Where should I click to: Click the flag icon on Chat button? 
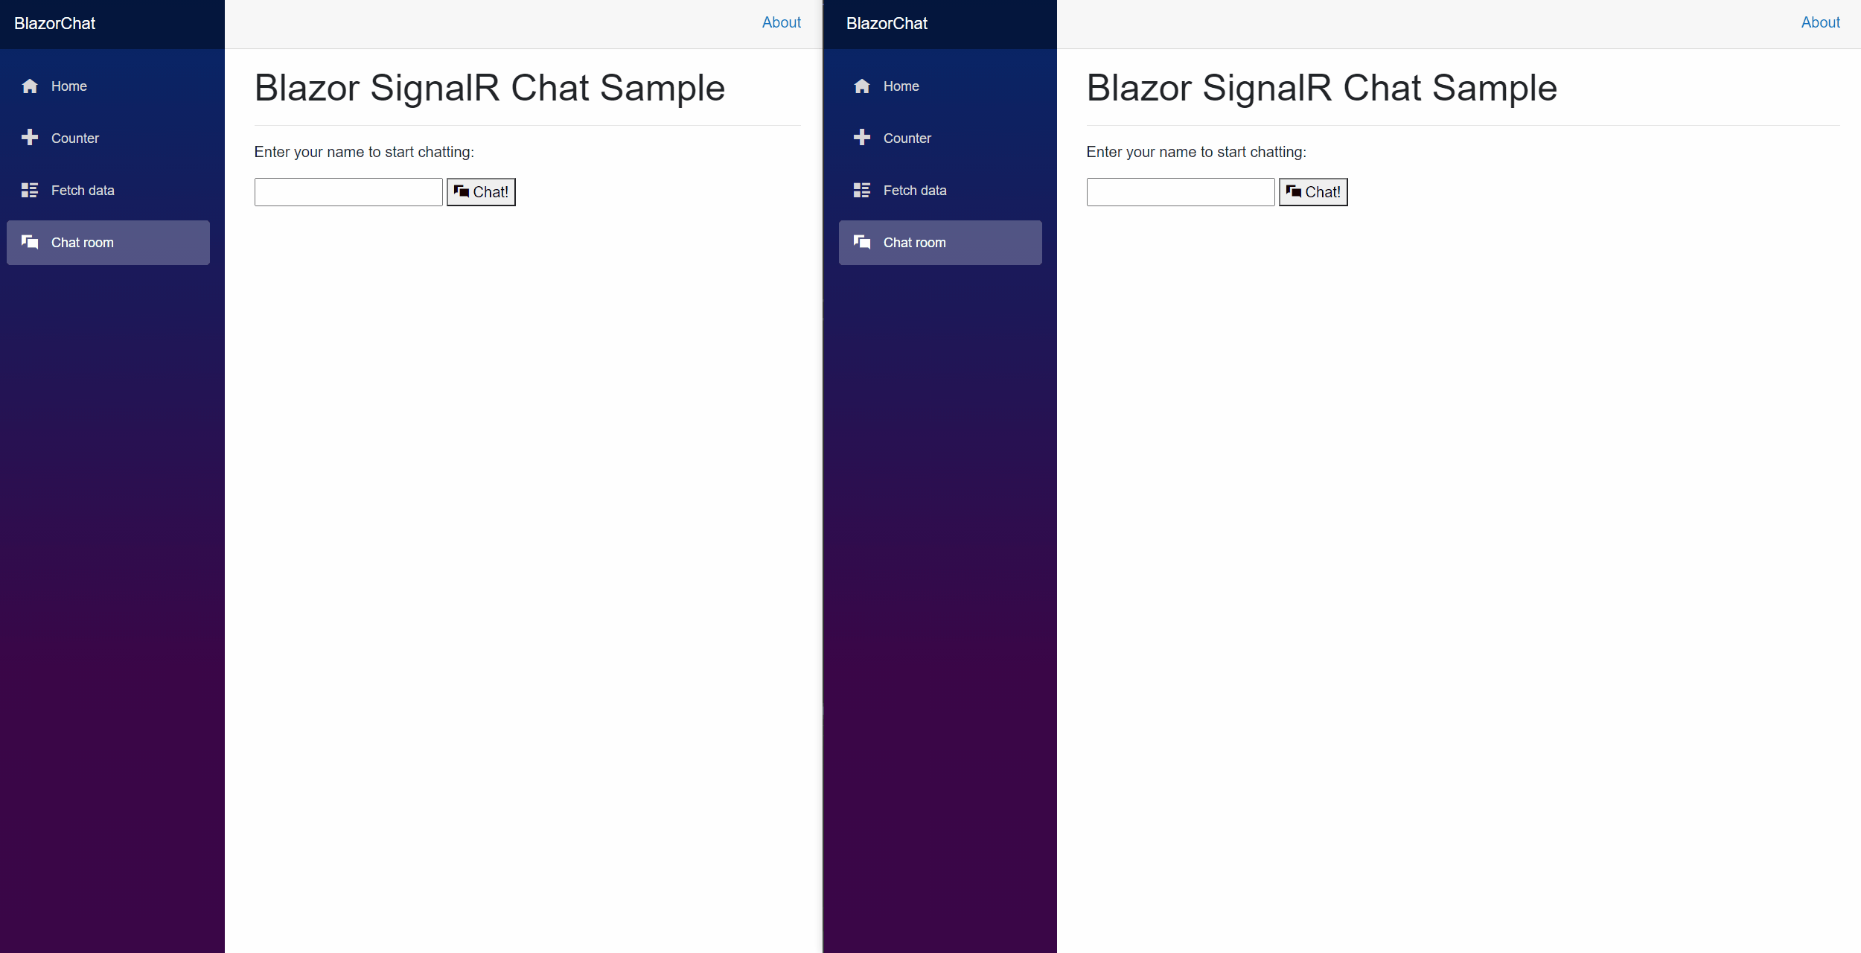tap(462, 191)
